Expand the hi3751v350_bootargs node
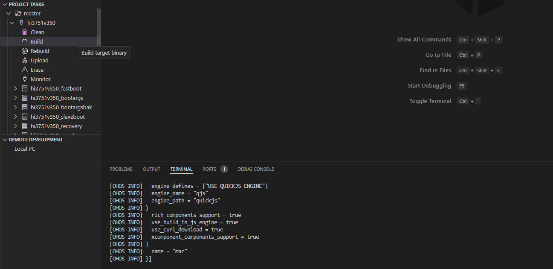Screen dimensions: 553x269 click(x=16, y=98)
